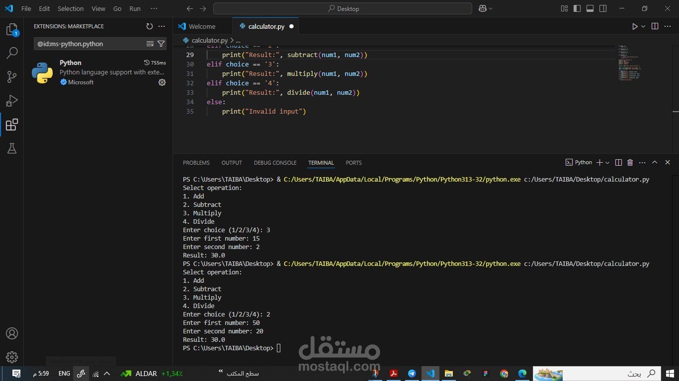
Task: Open the Explorer view in activity bar
Action: click(11, 30)
